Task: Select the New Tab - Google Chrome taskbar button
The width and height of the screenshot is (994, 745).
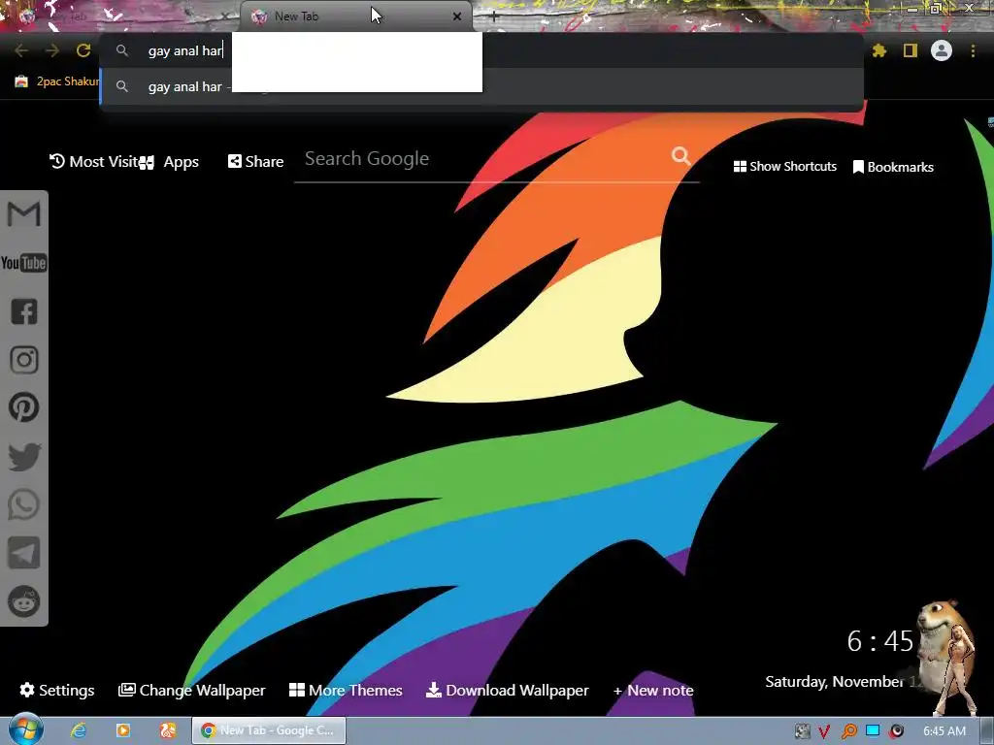Action: pos(269,730)
